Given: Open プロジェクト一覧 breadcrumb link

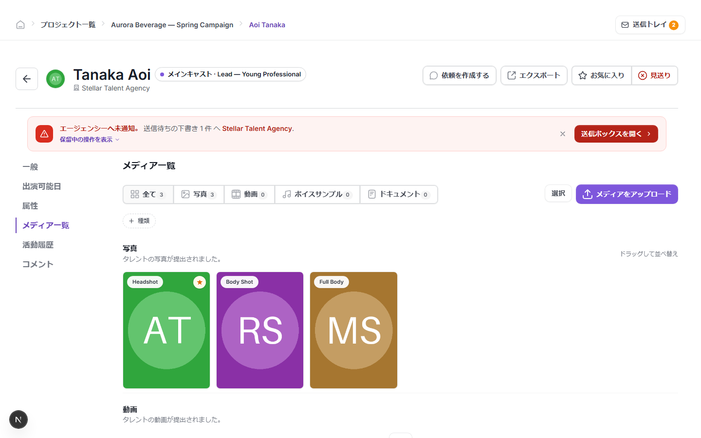Looking at the screenshot, I should tap(68, 25).
